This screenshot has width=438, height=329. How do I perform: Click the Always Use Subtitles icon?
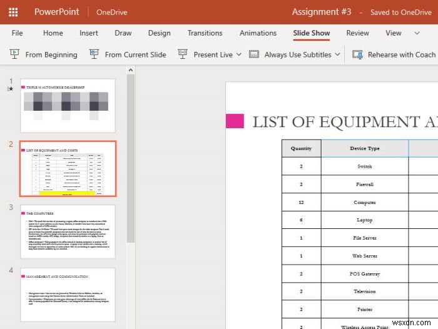254,54
